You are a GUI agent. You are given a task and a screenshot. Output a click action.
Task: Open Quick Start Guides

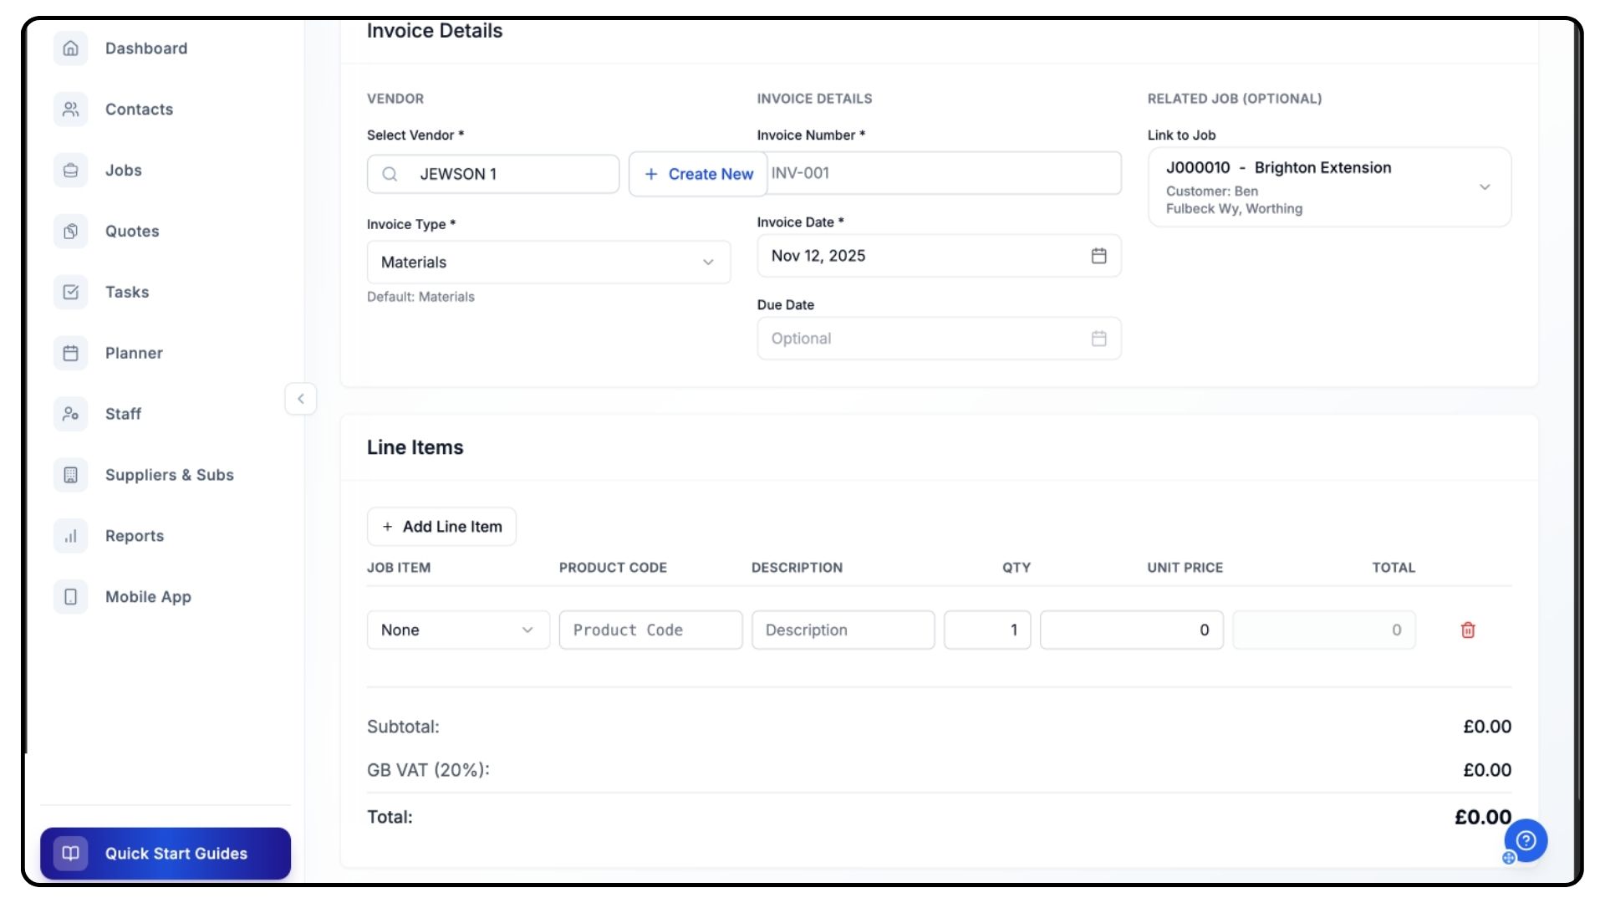tap(166, 854)
